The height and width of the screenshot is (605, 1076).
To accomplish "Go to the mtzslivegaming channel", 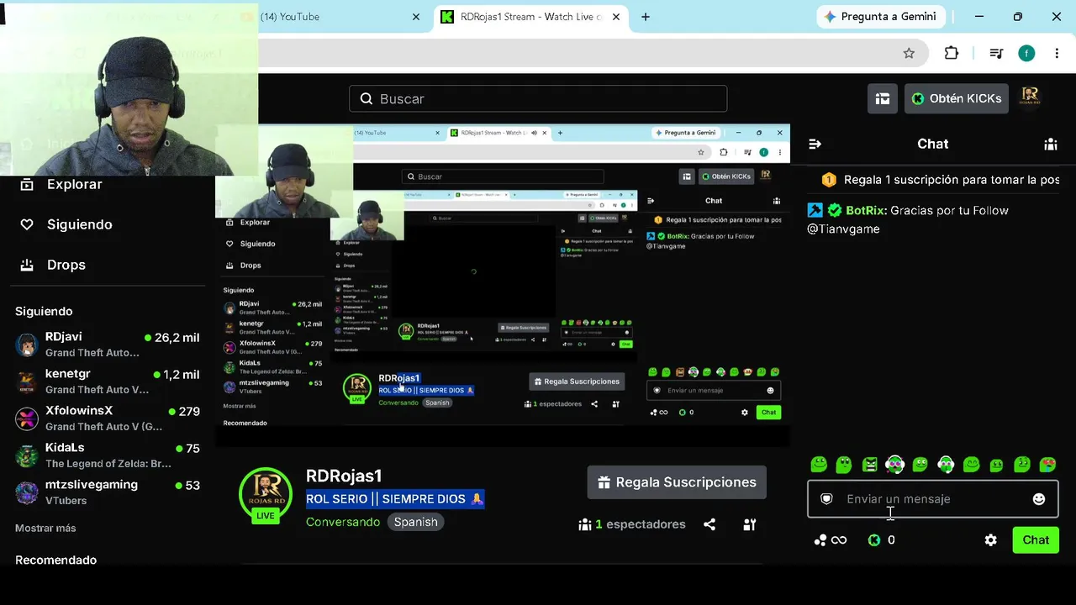I will [x=108, y=492].
